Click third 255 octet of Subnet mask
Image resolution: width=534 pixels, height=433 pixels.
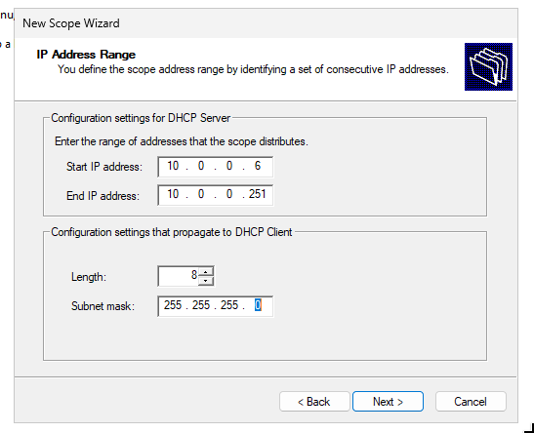point(229,305)
